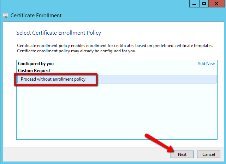Select Proceed without enrollment policy
The image size is (226, 164).
point(53,79)
